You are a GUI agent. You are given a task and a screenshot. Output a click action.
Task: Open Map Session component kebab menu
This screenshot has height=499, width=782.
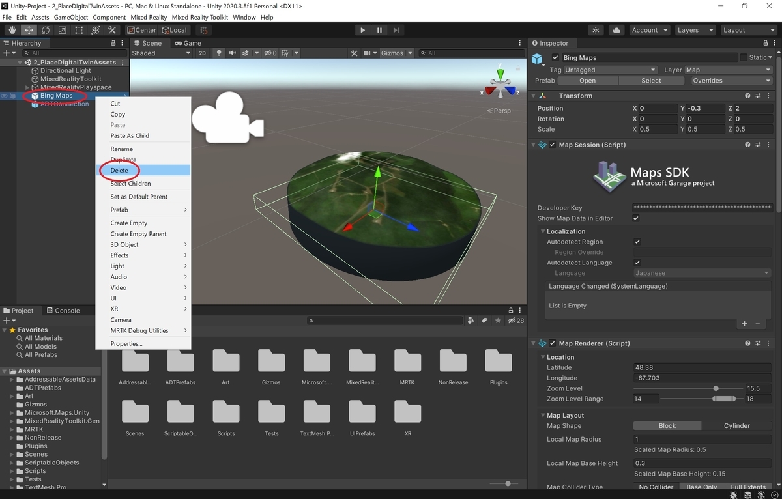[x=770, y=145]
